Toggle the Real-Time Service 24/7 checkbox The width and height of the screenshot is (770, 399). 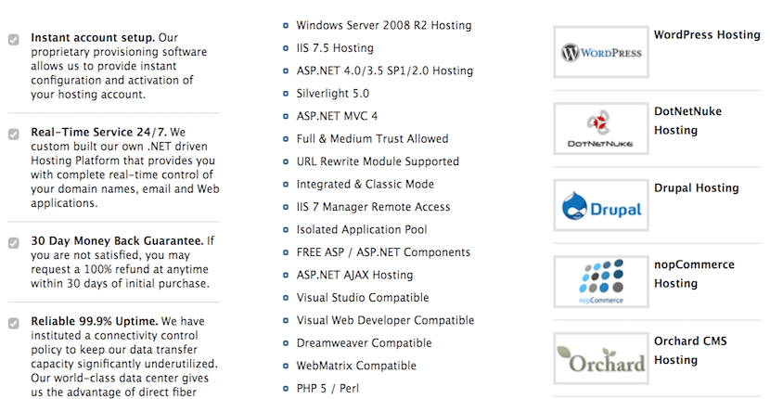tap(14, 135)
